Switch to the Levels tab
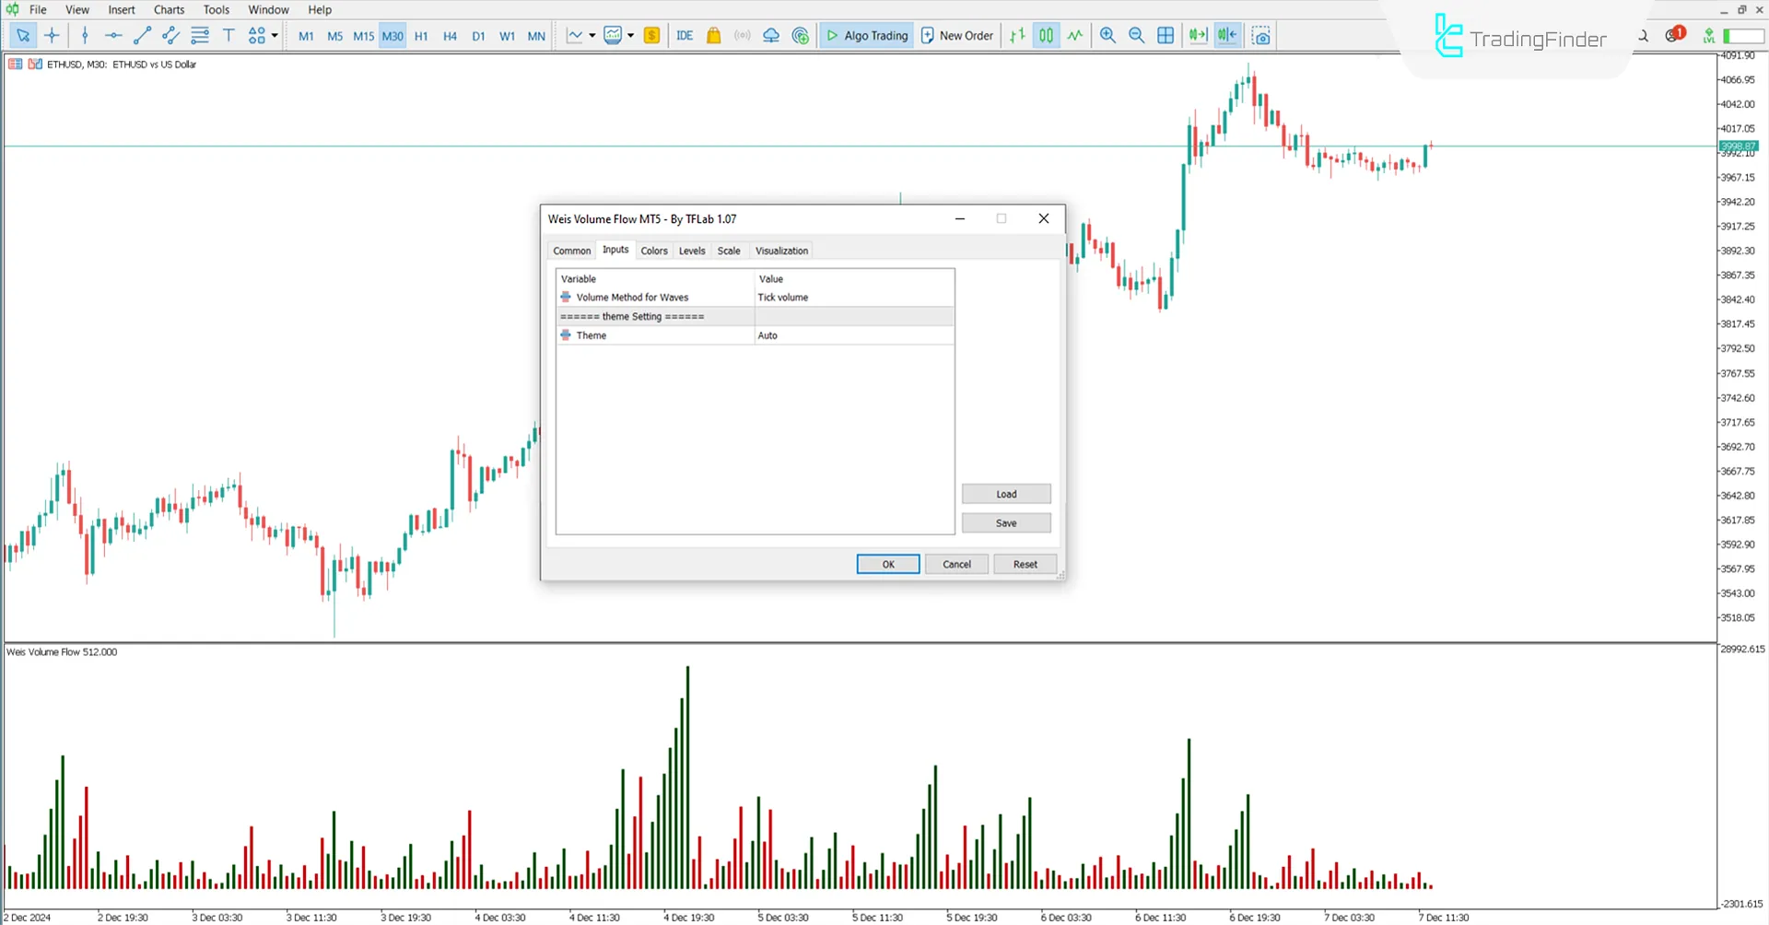The image size is (1769, 925). click(692, 251)
